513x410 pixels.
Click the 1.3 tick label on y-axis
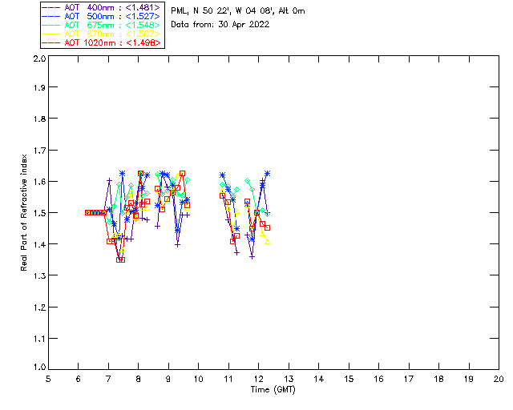pos(38,275)
